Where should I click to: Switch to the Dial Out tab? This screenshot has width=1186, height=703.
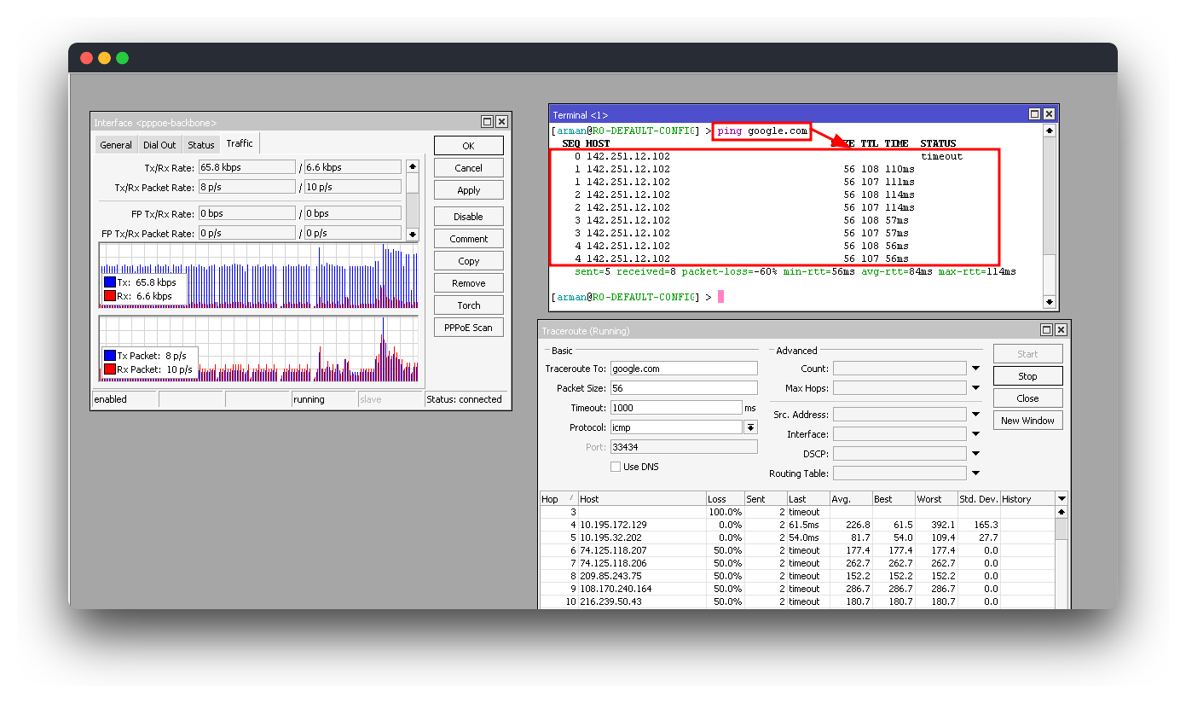tap(159, 144)
